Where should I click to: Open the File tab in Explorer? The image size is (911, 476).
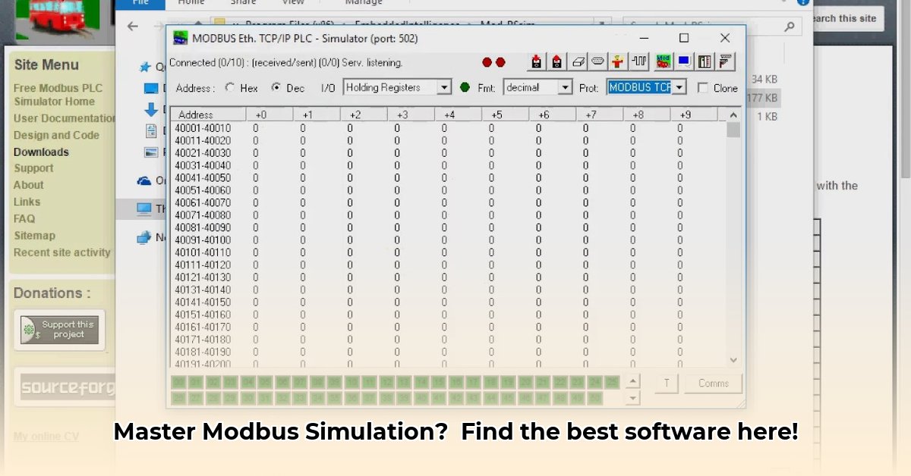point(140,3)
